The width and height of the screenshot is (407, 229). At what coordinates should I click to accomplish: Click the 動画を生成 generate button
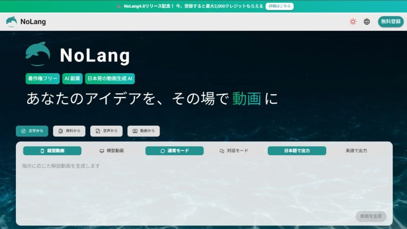pyautogui.click(x=371, y=216)
